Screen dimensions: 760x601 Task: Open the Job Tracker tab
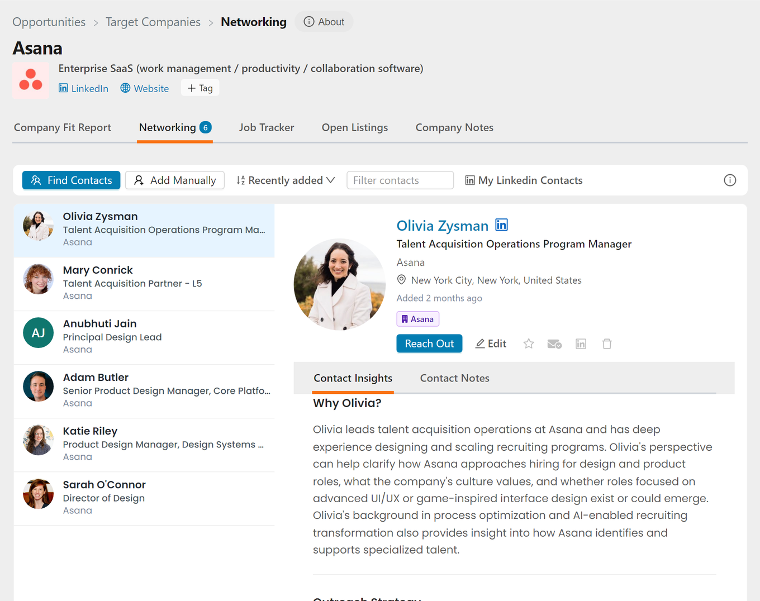(x=267, y=127)
